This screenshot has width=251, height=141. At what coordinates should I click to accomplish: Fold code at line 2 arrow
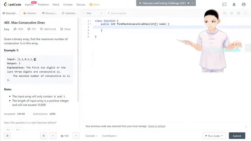point(91,24)
